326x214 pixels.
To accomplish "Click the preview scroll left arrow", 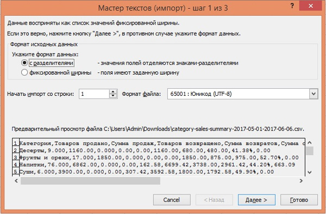I will click(16, 181).
